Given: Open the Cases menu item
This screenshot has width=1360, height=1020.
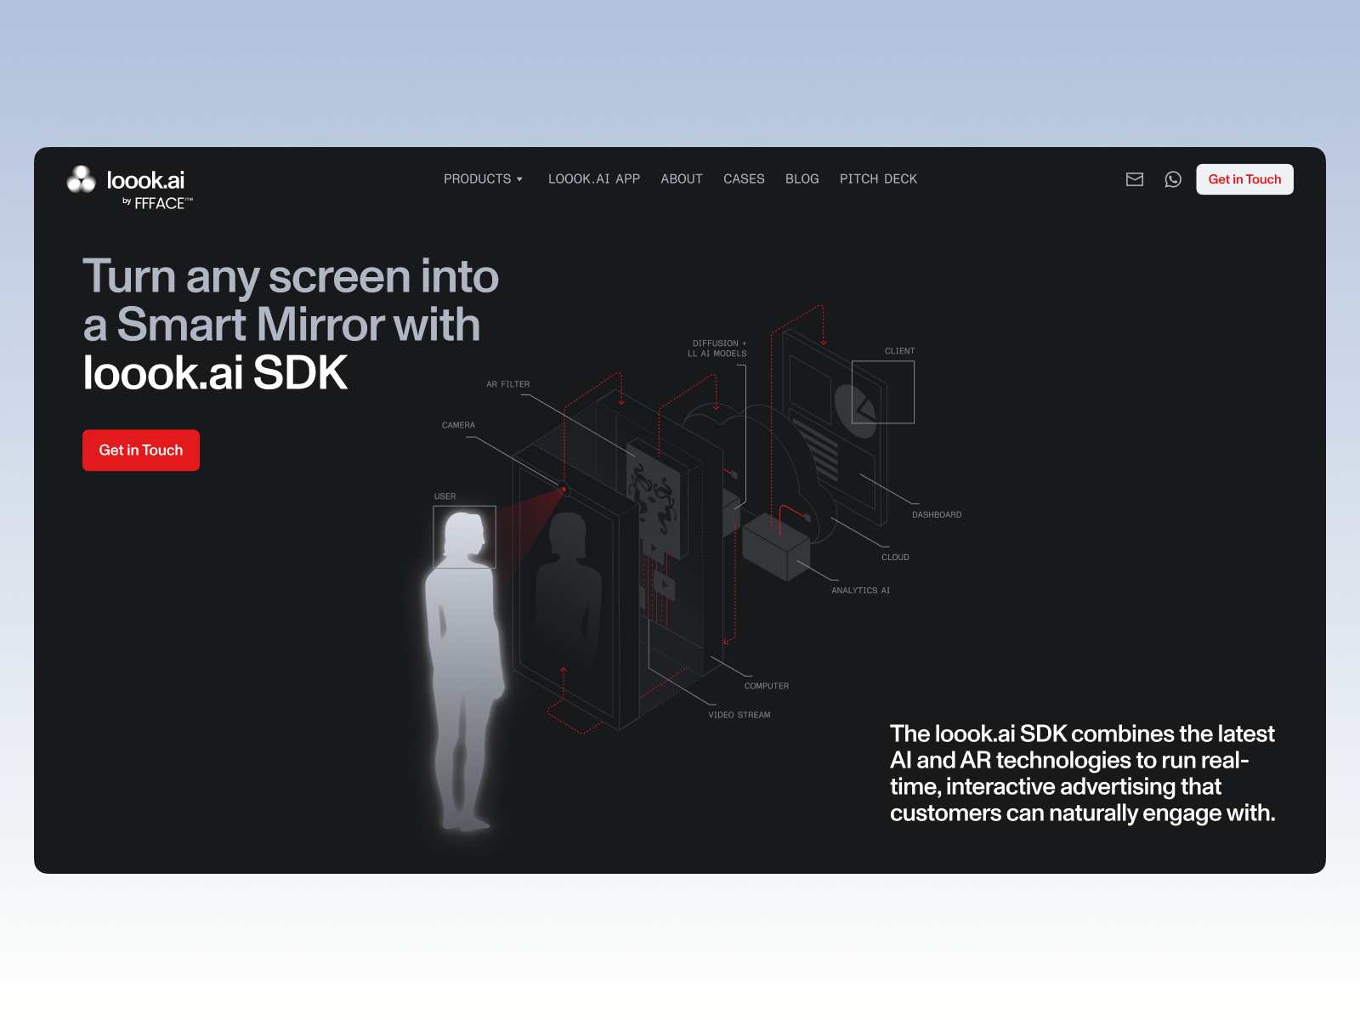Looking at the screenshot, I should click(744, 179).
